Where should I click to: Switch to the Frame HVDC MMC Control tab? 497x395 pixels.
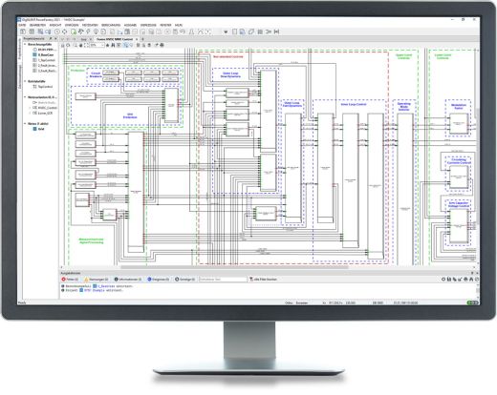[x=115, y=39]
